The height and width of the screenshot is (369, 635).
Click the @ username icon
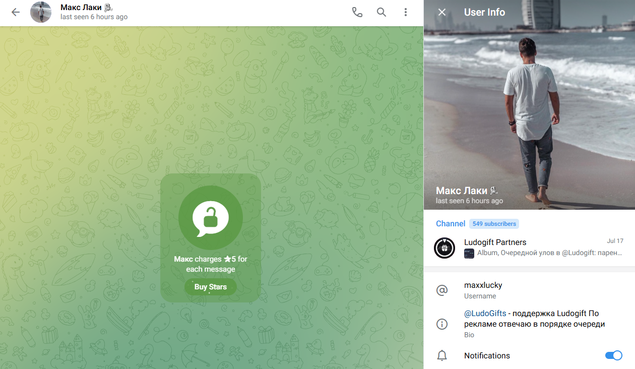(x=442, y=290)
